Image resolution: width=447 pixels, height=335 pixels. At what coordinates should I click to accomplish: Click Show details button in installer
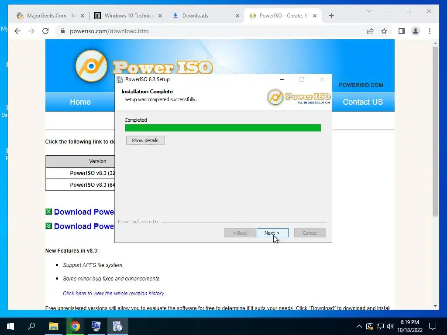pyautogui.click(x=145, y=140)
